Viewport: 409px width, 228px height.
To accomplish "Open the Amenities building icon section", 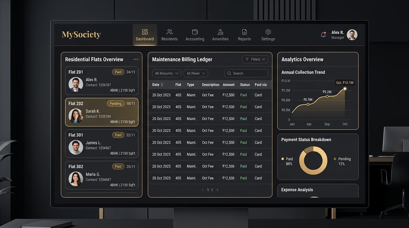I will tap(220, 32).
